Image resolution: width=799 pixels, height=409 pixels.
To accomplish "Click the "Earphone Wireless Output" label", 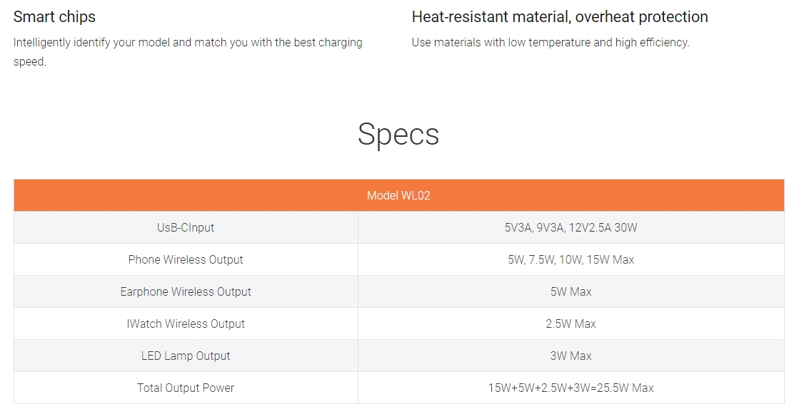I will [186, 292].
